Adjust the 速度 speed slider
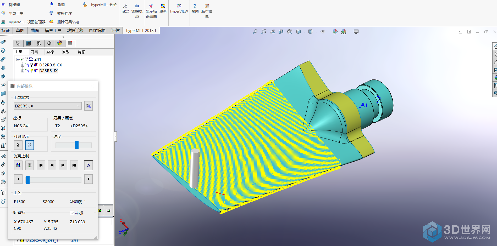 click(77, 145)
